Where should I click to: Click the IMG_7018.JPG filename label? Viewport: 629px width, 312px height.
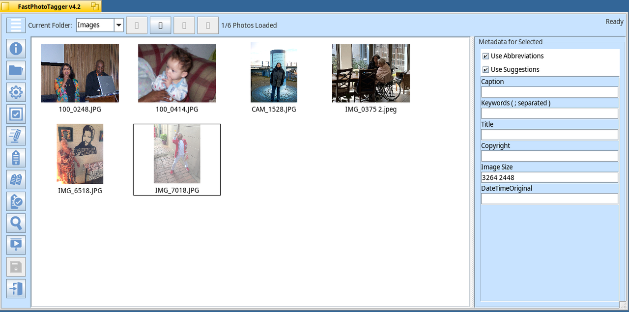177,190
